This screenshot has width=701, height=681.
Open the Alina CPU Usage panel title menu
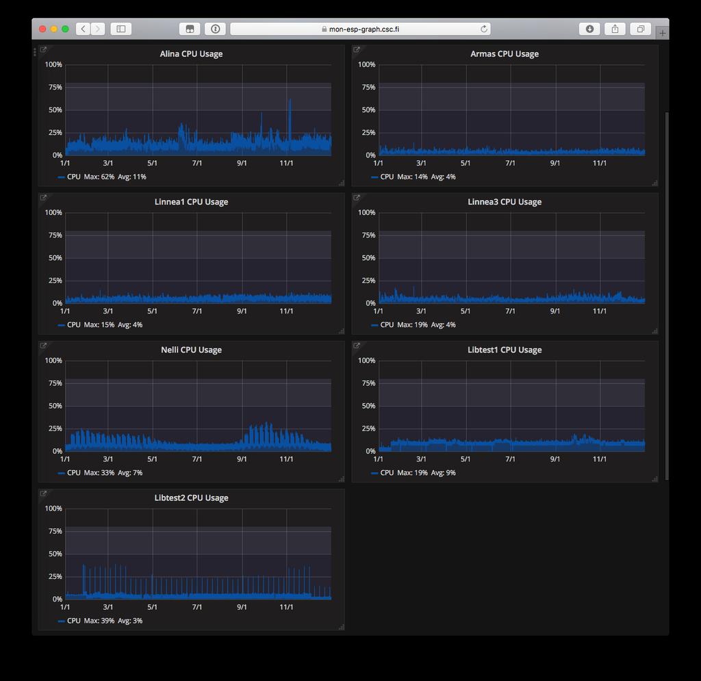coord(192,54)
